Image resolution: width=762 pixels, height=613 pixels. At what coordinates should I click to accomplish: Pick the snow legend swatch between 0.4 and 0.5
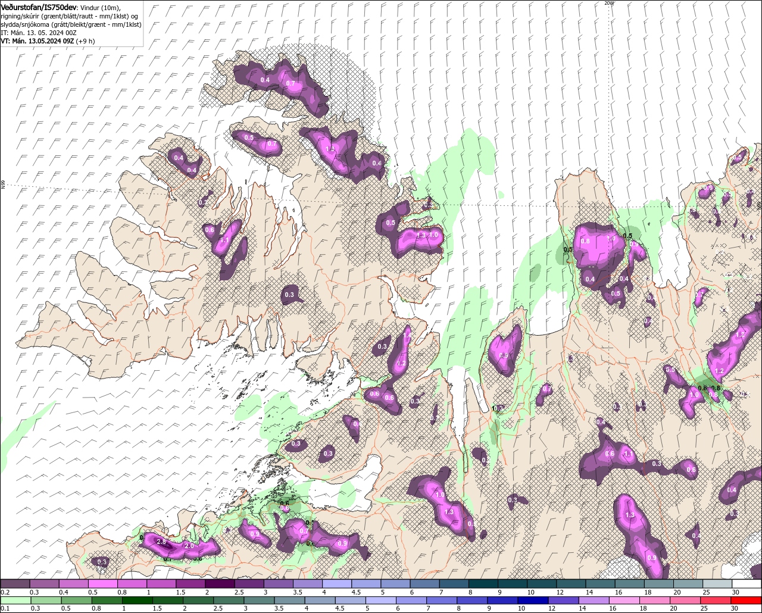74,584
